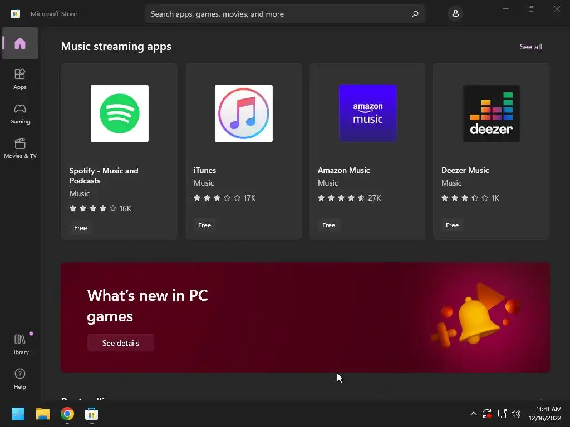
Task: Open the network tray icon
Action: pyautogui.click(x=503, y=414)
